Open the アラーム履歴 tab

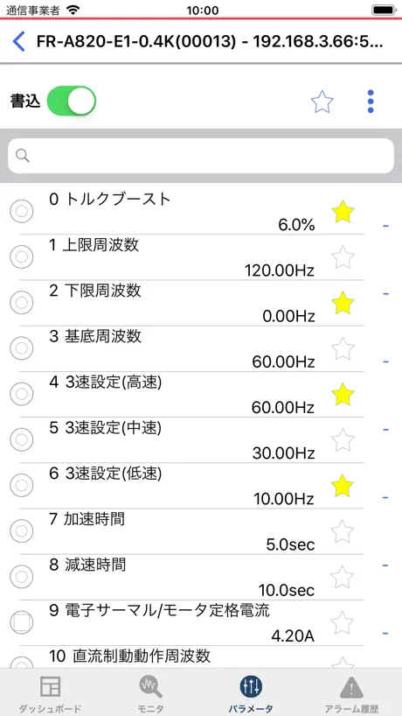click(x=351, y=692)
